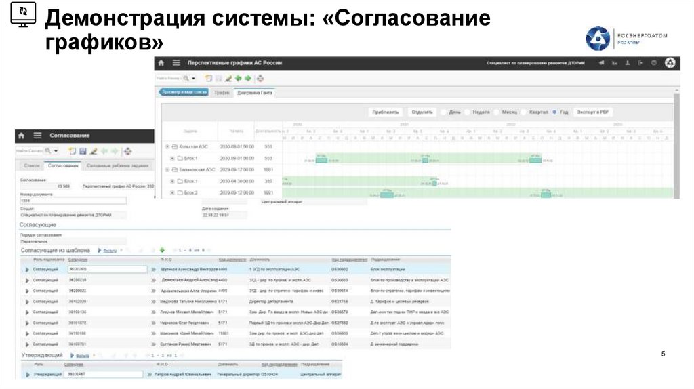694x389 pixels.
Task: Create new record in Согласование toolbar
Action: coord(73,151)
